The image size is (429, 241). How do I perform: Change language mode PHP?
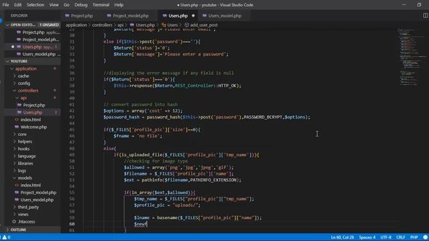[414, 237]
